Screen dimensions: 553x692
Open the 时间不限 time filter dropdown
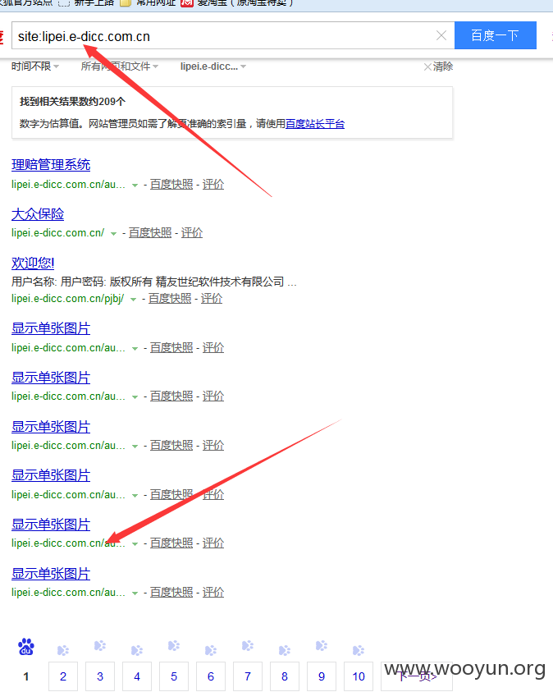click(35, 66)
